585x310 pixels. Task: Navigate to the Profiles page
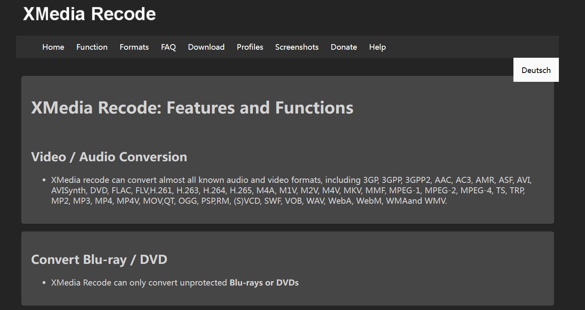tap(250, 47)
